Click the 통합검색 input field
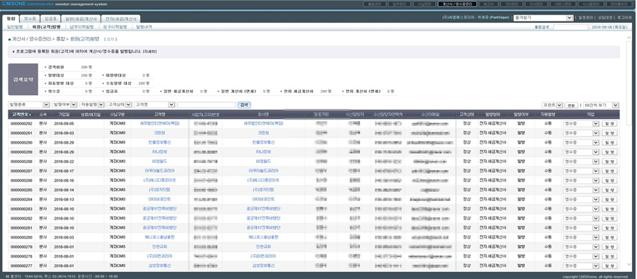The height and width of the screenshot is (279, 637). (x=570, y=27)
